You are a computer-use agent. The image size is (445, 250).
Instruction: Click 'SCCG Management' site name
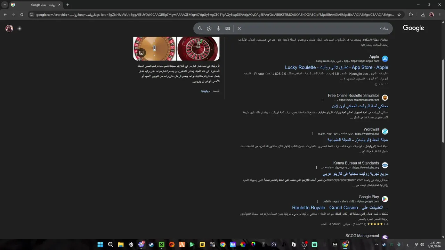[x=362, y=236]
